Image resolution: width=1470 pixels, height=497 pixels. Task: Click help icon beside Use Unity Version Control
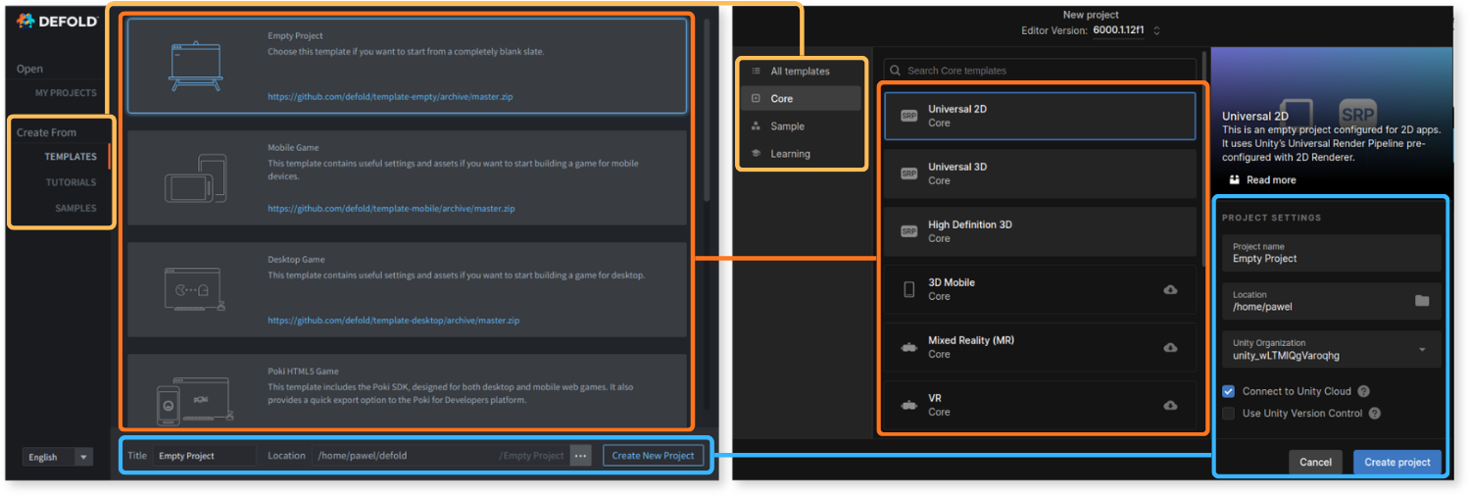click(x=1375, y=414)
